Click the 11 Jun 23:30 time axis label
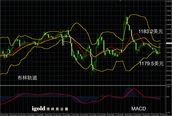Image resolution: width=172 pixels, height=116 pixels. click(x=4, y=114)
